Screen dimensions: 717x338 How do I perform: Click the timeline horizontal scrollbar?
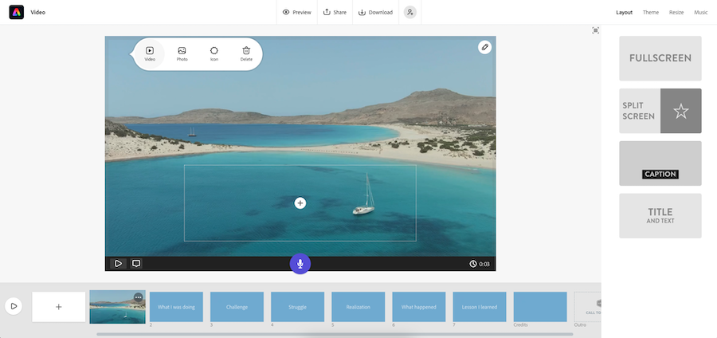pos(335,334)
